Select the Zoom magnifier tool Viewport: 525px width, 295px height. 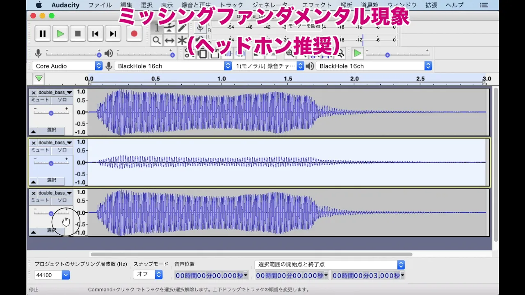pos(157,40)
